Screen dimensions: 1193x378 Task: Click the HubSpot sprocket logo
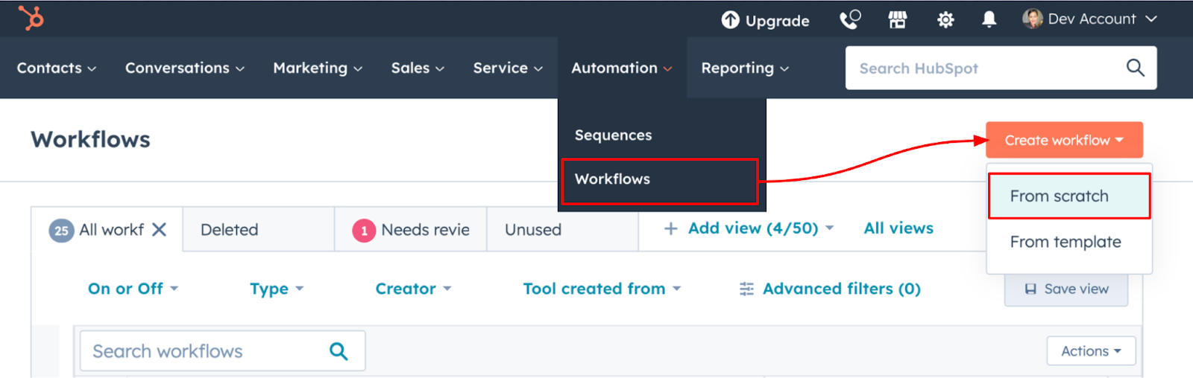[x=31, y=17]
